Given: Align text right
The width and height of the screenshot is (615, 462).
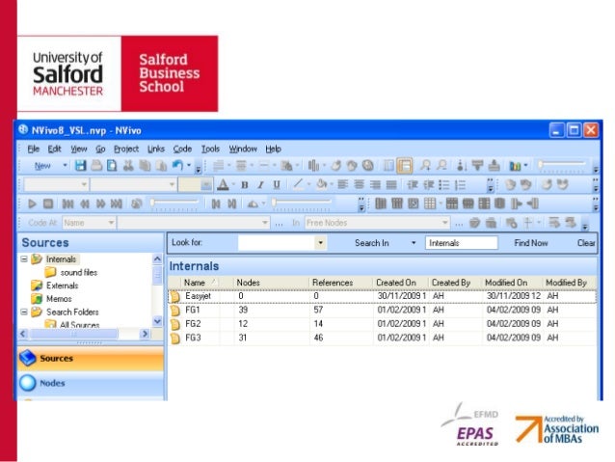Looking at the screenshot, I should tap(375, 184).
